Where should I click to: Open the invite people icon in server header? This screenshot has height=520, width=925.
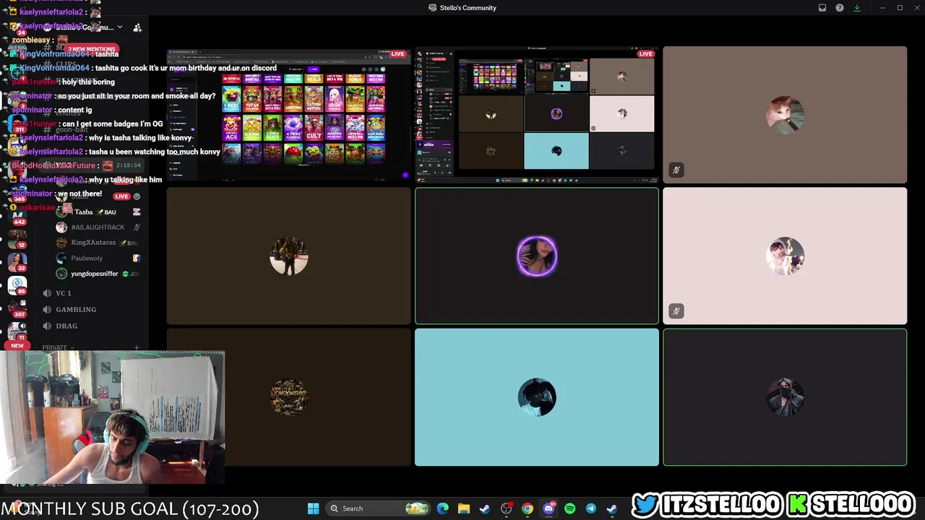click(x=137, y=27)
